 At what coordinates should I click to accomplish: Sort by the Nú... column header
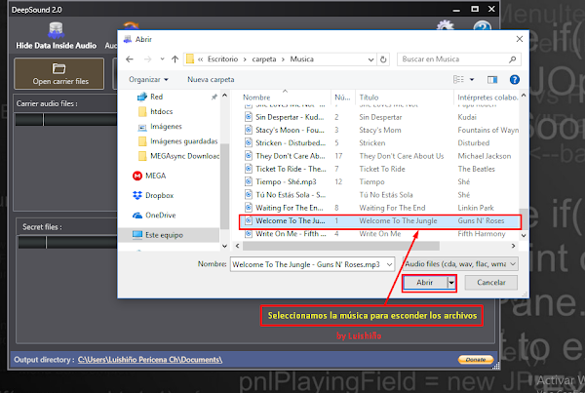342,98
